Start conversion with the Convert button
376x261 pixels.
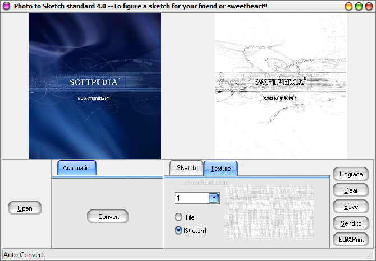pyautogui.click(x=108, y=217)
